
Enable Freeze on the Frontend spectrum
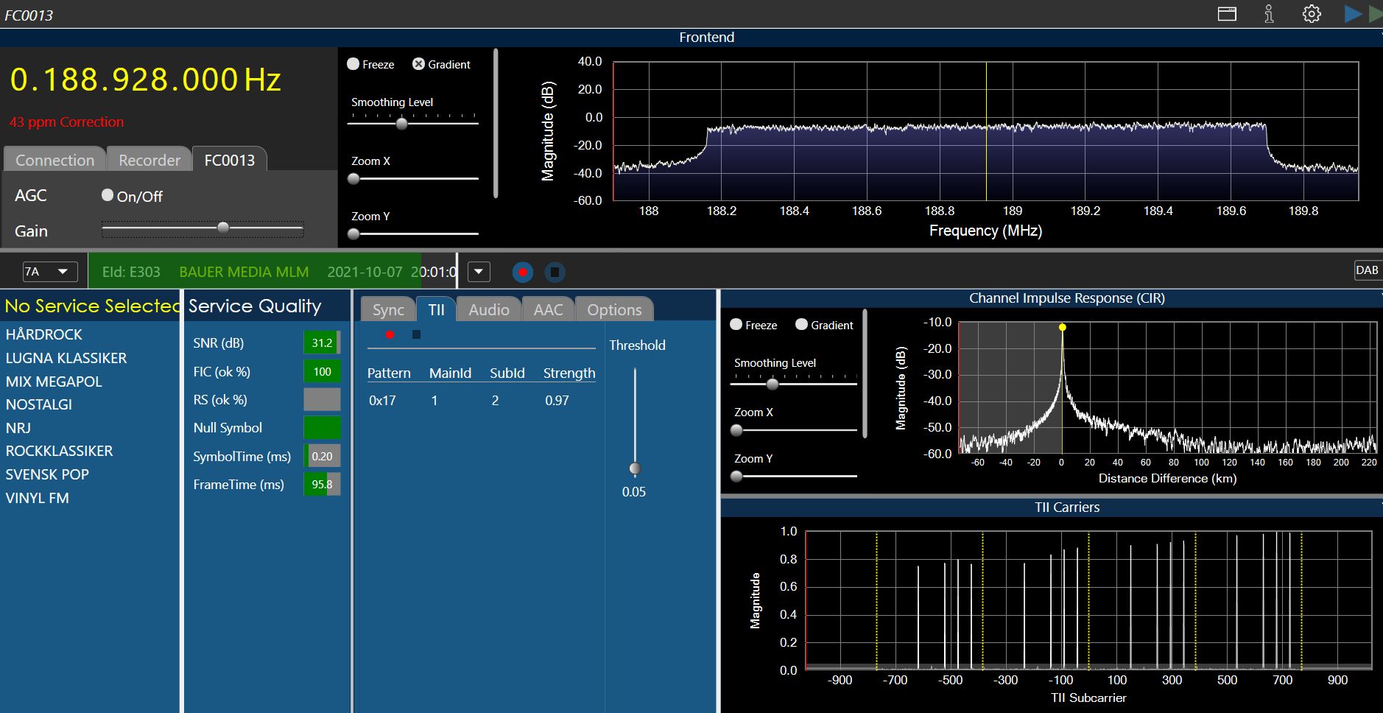353,64
